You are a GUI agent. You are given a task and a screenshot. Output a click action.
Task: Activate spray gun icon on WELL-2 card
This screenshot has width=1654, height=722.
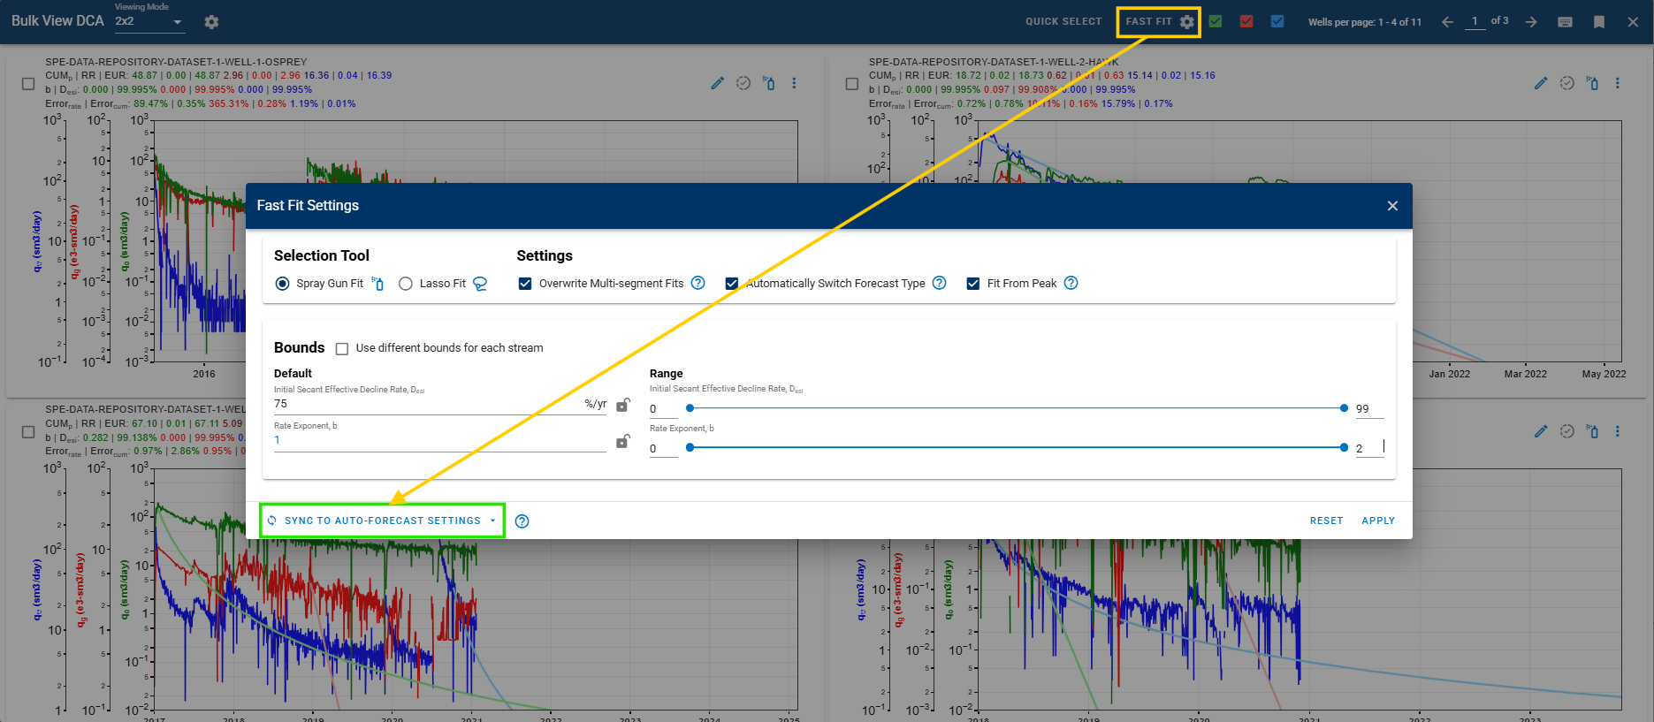[x=1592, y=83]
